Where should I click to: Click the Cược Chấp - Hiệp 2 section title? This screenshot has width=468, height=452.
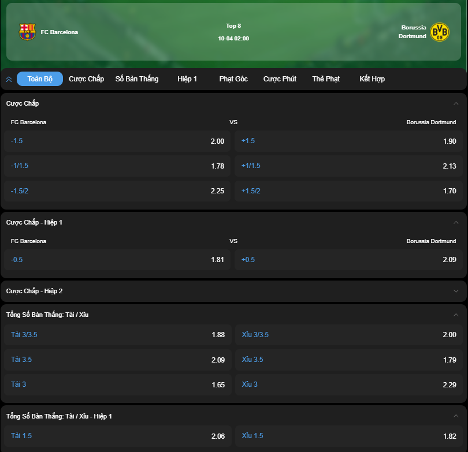[34, 291]
